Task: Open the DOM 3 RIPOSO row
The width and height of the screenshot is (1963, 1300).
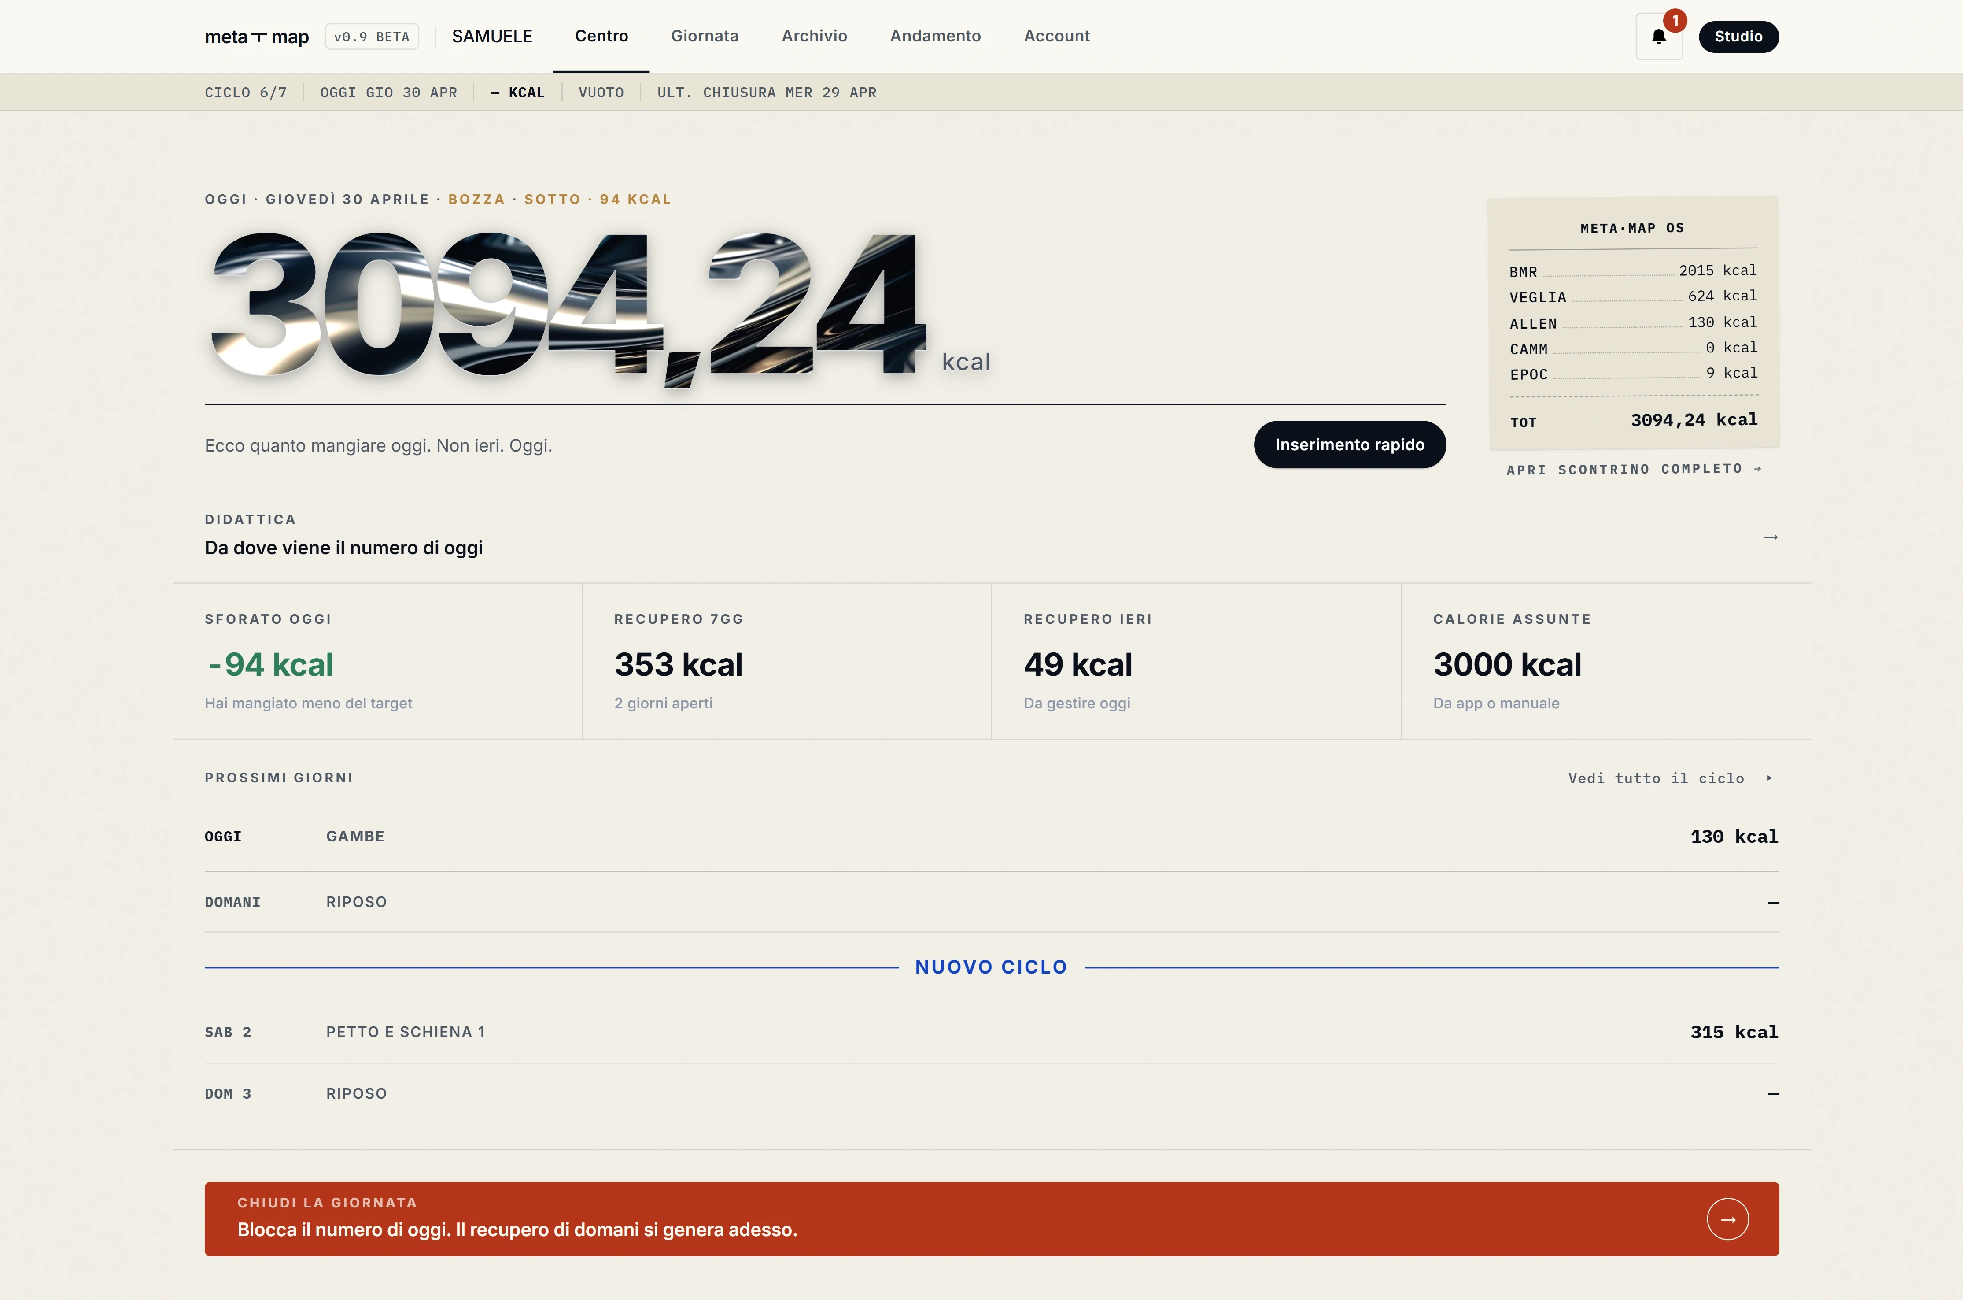Action: pyautogui.click(x=992, y=1093)
